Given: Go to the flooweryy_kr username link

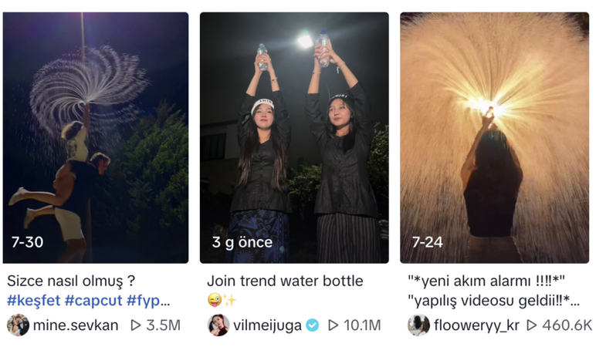Looking at the screenshot, I should 476,325.
